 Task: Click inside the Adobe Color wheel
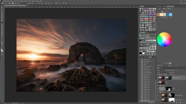pos(164,40)
